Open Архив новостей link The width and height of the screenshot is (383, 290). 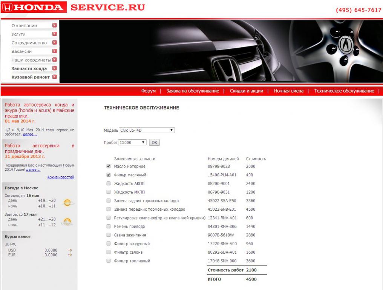(x=61, y=177)
